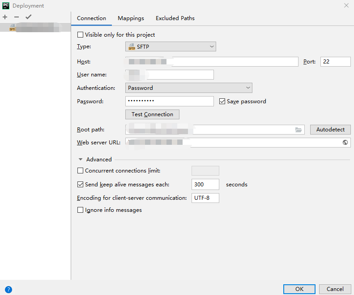Select the SFTP server entry in list
Viewport: 354px width, 295px height.
[x=35, y=27]
